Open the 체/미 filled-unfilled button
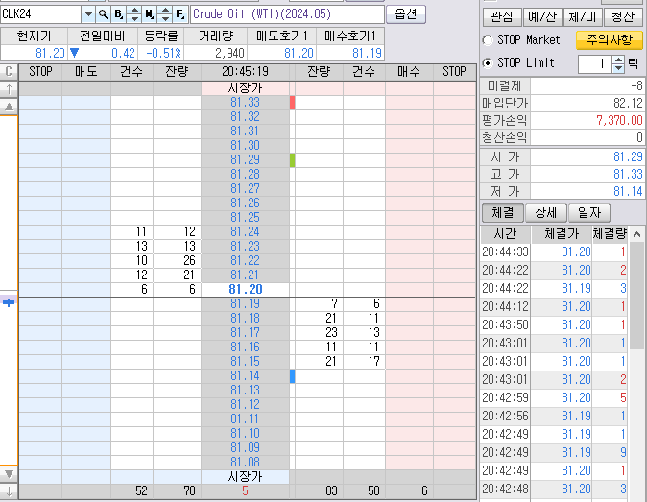 583,17
